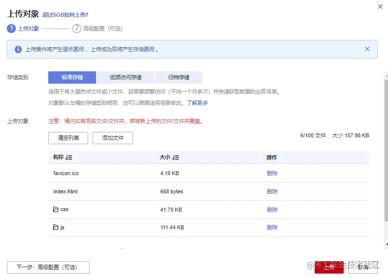Delete the js folder row

(272, 227)
